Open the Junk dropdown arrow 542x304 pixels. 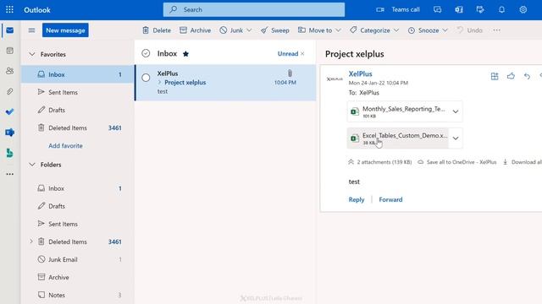249,30
